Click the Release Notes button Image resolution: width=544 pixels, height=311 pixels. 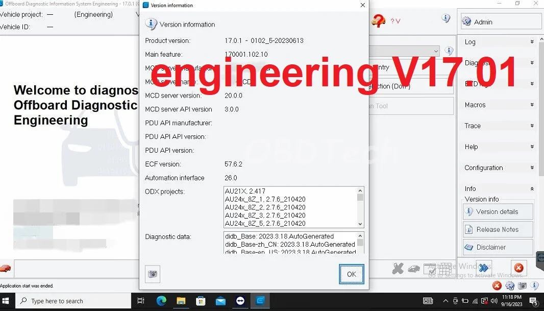498,229
